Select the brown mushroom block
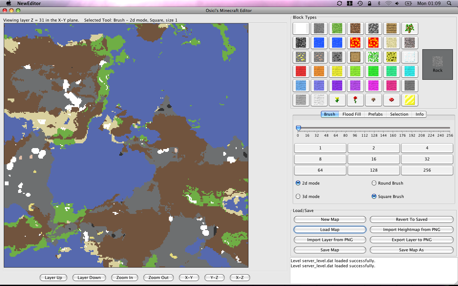458x286 pixels. pos(373,100)
